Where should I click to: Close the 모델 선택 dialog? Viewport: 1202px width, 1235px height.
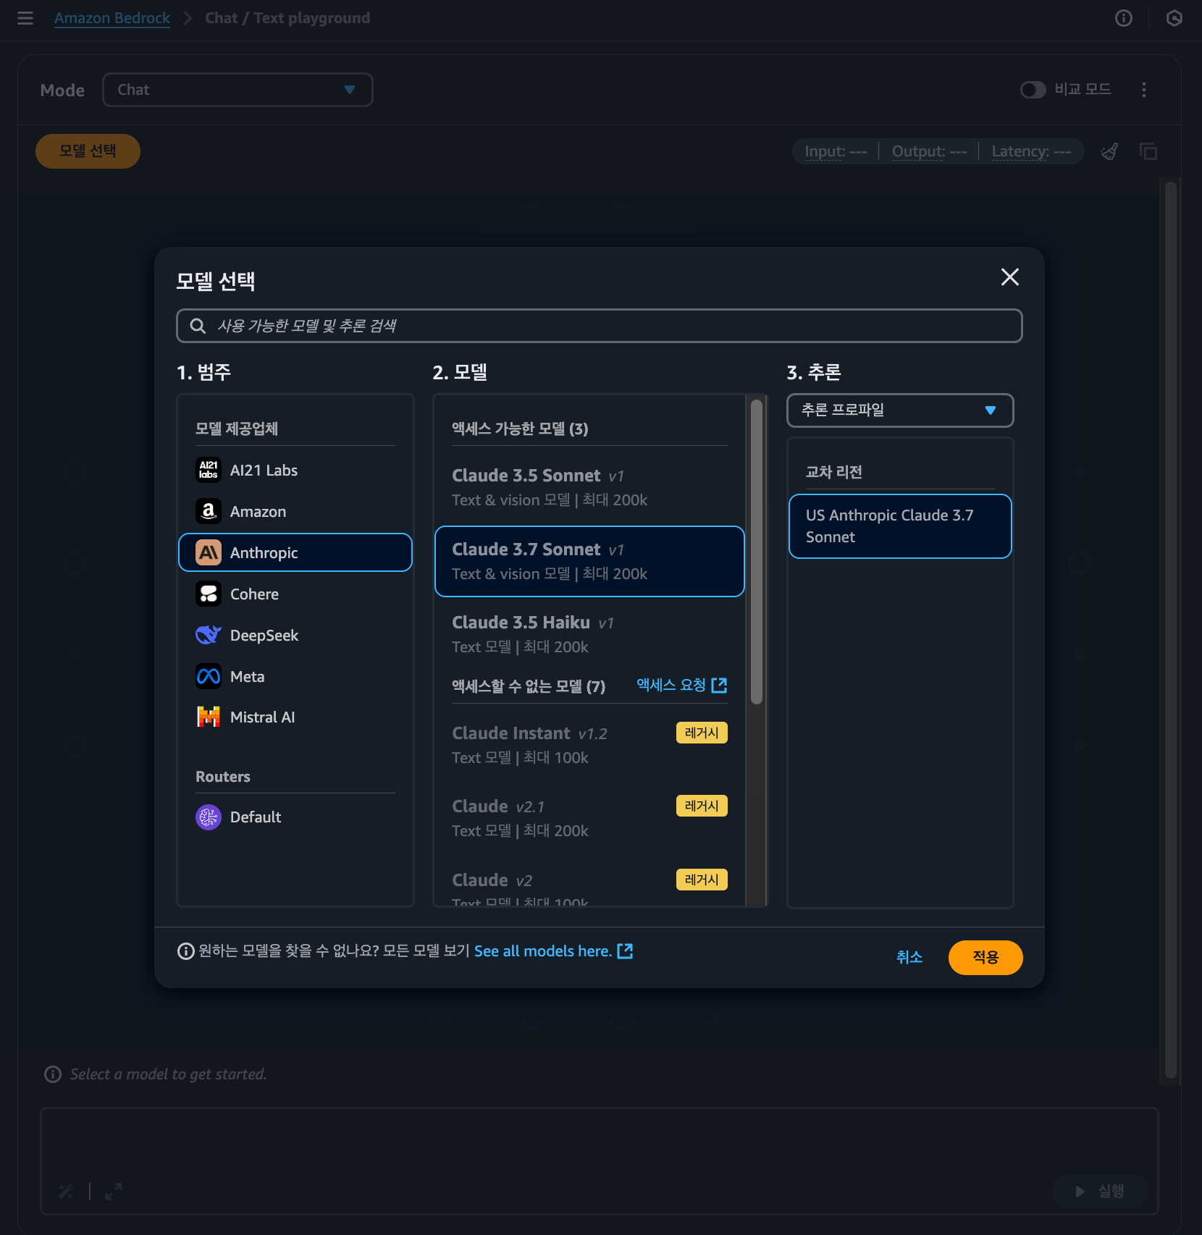coord(1010,277)
